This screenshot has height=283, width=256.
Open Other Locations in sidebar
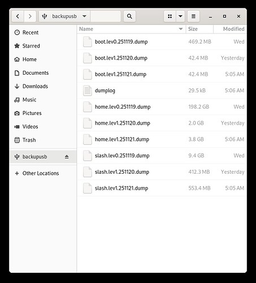coord(44,173)
